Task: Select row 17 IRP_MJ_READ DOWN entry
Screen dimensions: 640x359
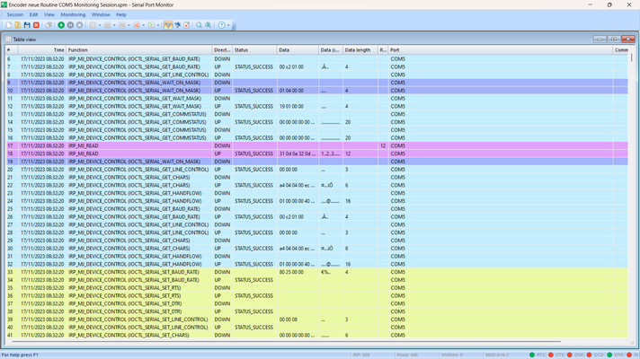Action: point(316,146)
